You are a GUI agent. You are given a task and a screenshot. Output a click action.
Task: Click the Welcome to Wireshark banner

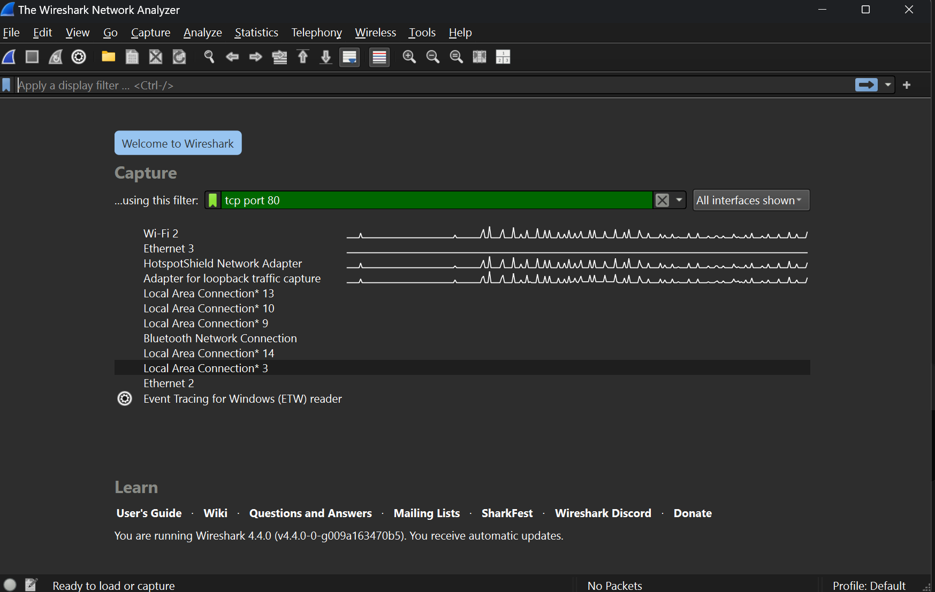pyautogui.click(x=178, y=143)
